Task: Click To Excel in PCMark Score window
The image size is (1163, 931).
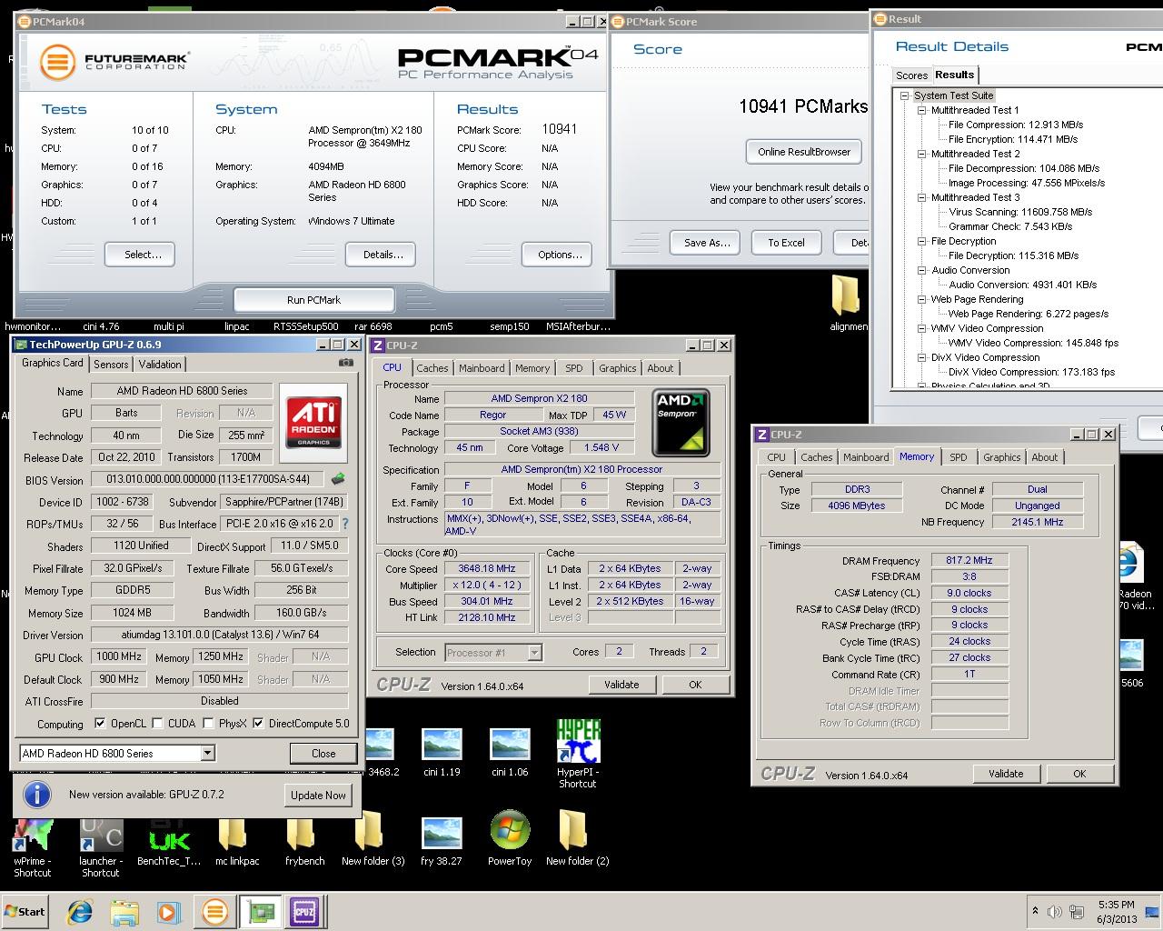Action: tap(786, 243)
